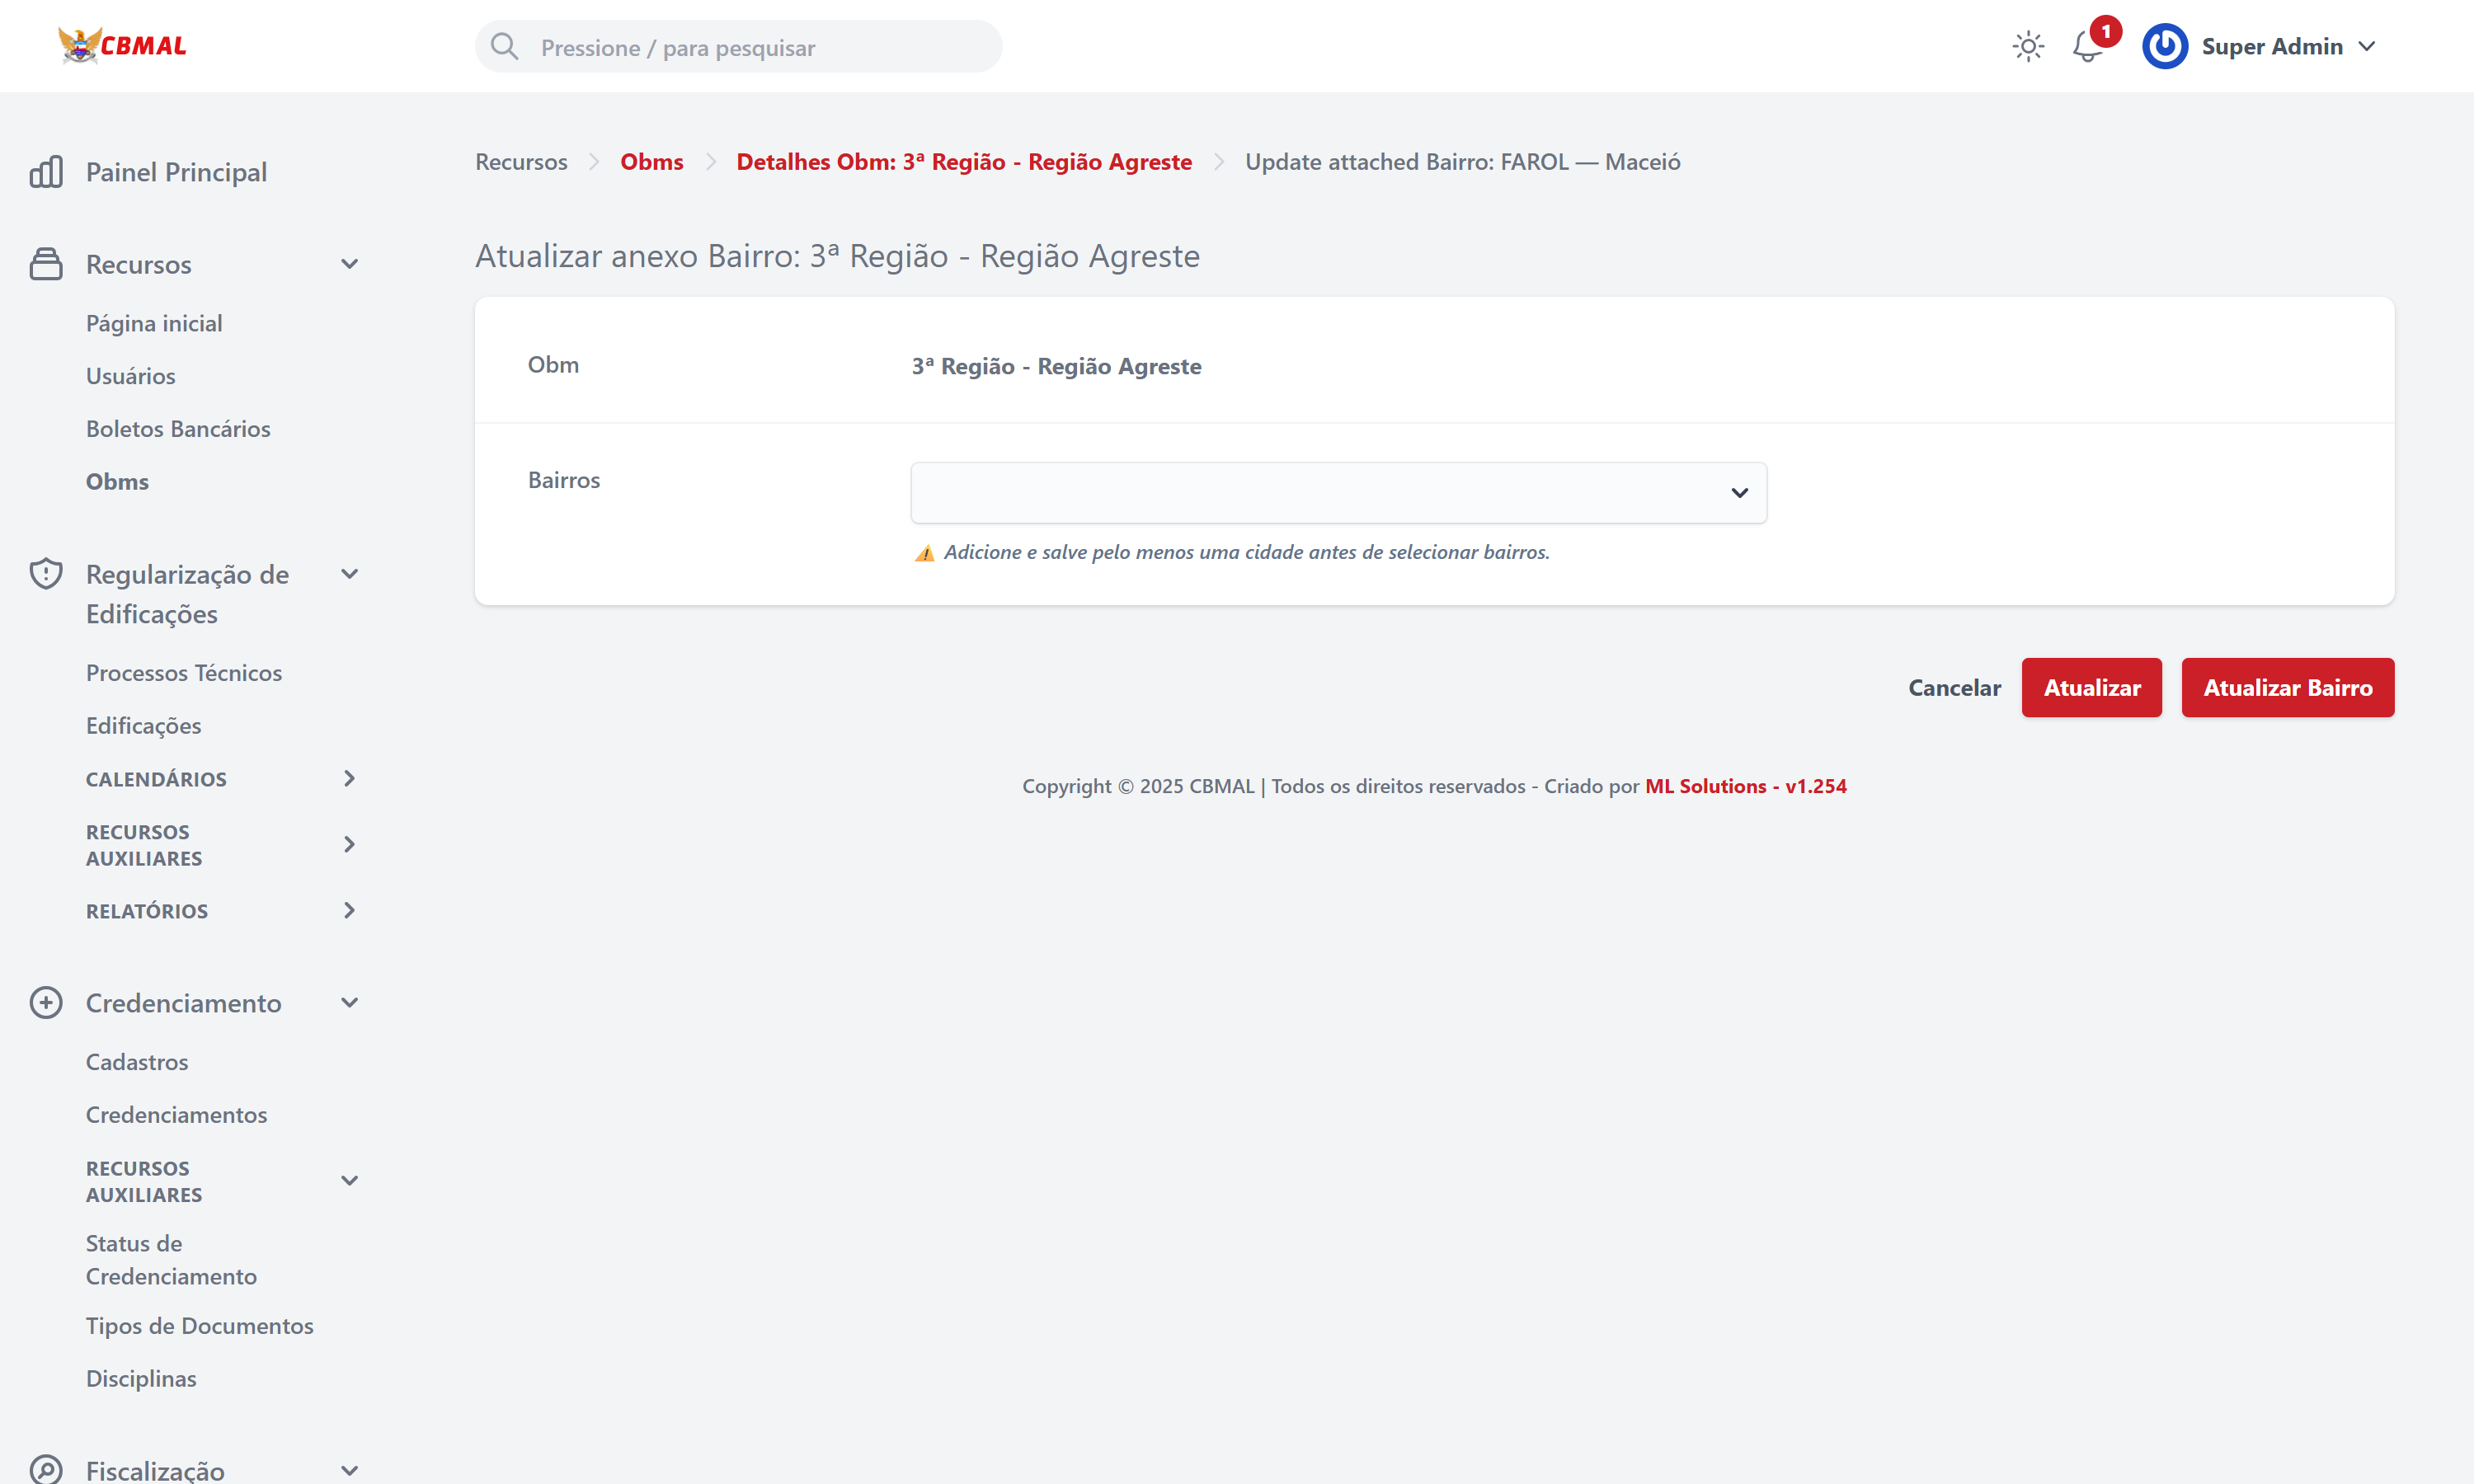Click the Painel Principal chart icon

point(46,172)
